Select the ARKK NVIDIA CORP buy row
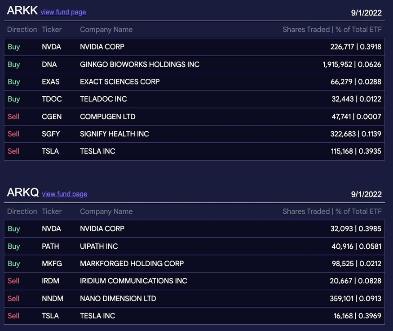This screenshot has height=331, width=393. pyautogui.click(x=194, y=47)
